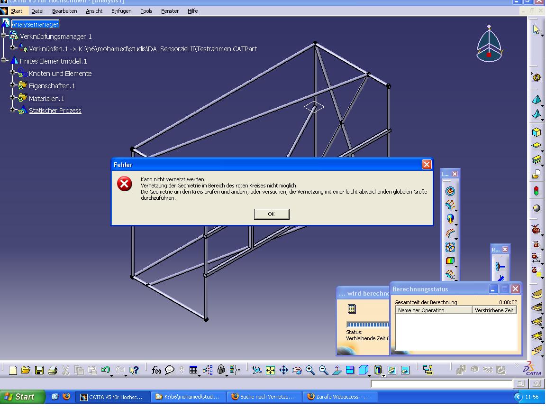Open the Ansicht menu
546x410 pixels.
pos(94,11)
